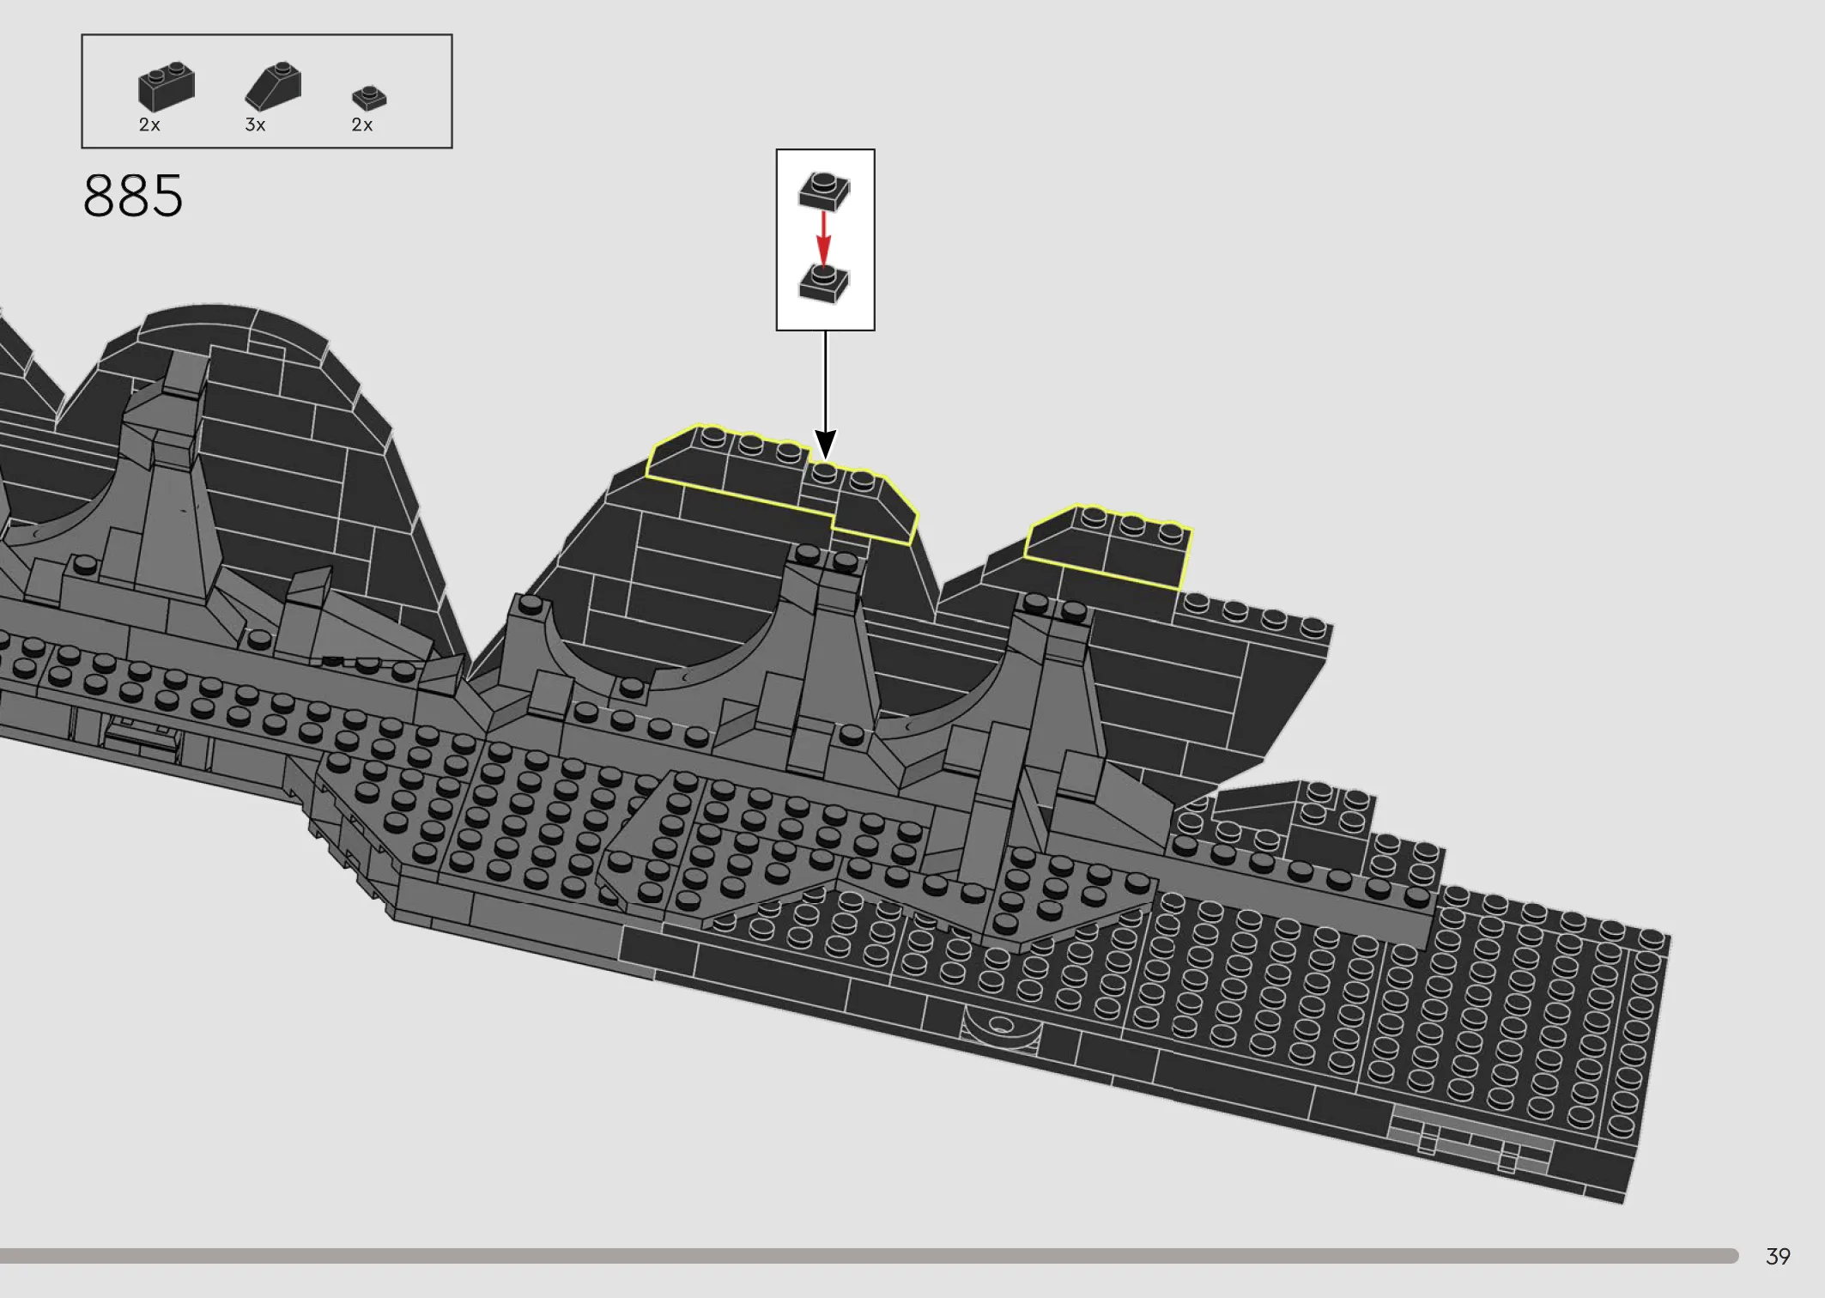The width and height of the screenshot is (1825, 1298).
Task: Click the 1x2 brick icon in the parts box
Action: tap(167, 87)
